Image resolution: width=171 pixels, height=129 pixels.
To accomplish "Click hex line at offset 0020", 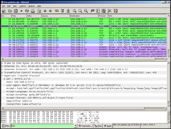I will pyautogui.click(x=50, y=116).
